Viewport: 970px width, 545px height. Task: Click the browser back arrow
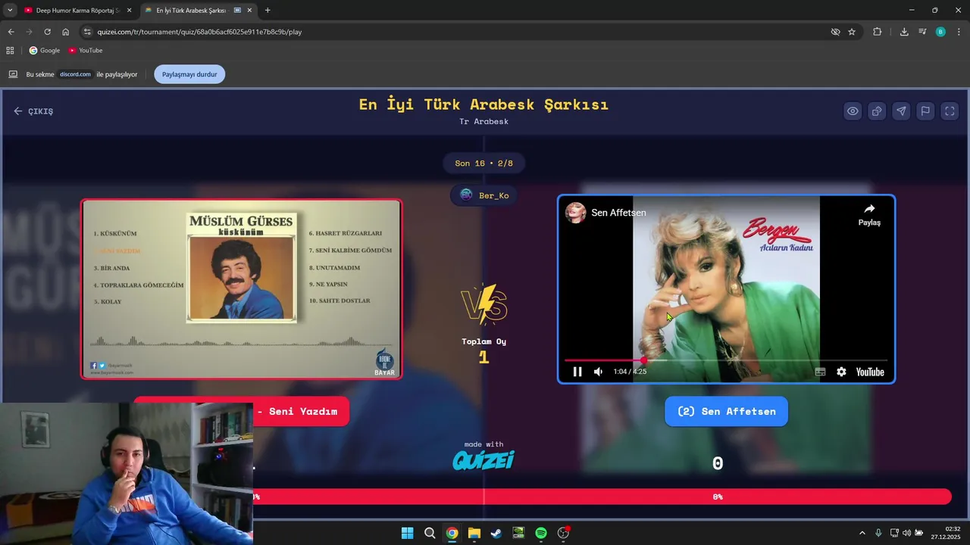(x=11, y=32)
